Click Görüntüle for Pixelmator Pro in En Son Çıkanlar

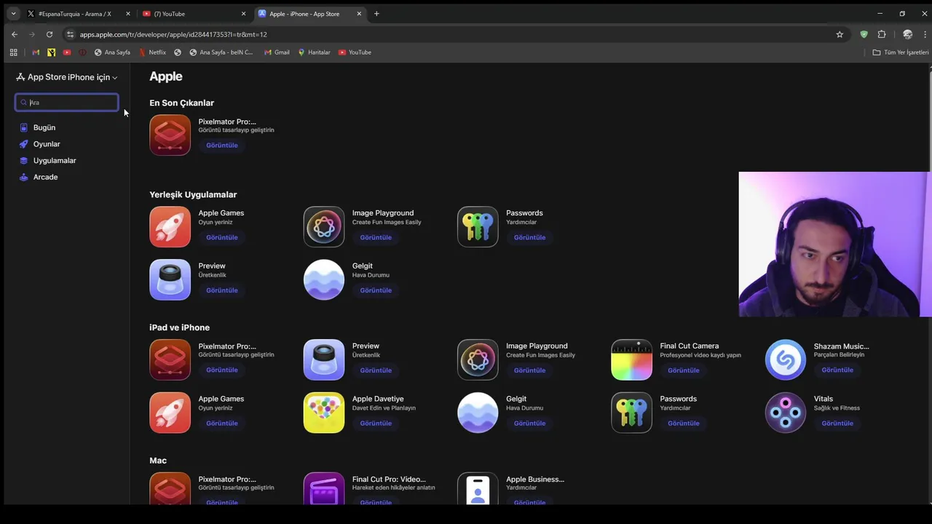[x=222, y=146]
